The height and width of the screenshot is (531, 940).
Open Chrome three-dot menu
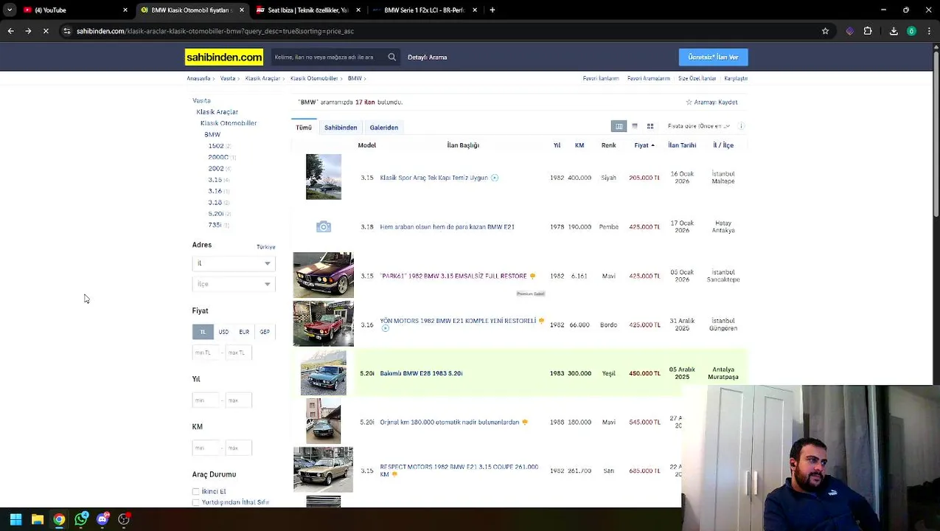928,31
